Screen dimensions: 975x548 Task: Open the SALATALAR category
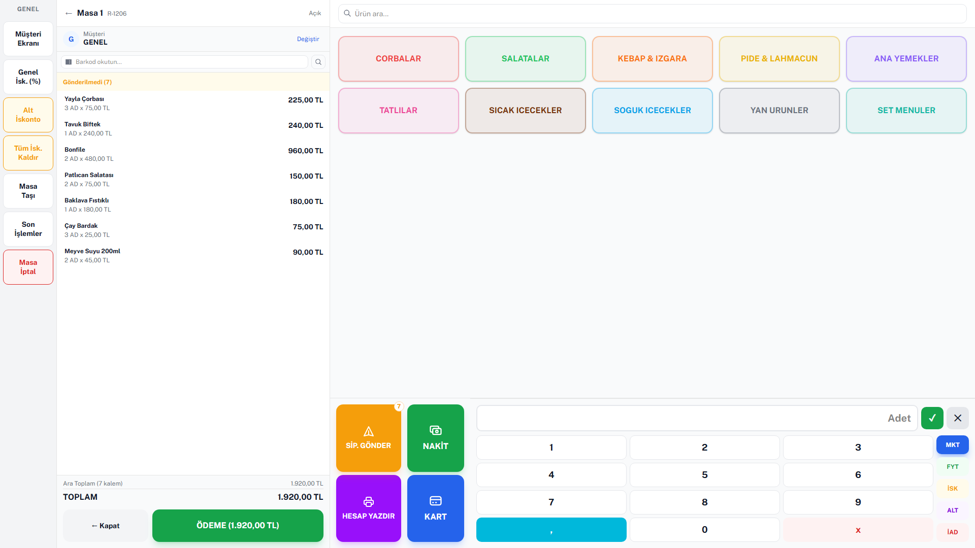pos(526,59)
